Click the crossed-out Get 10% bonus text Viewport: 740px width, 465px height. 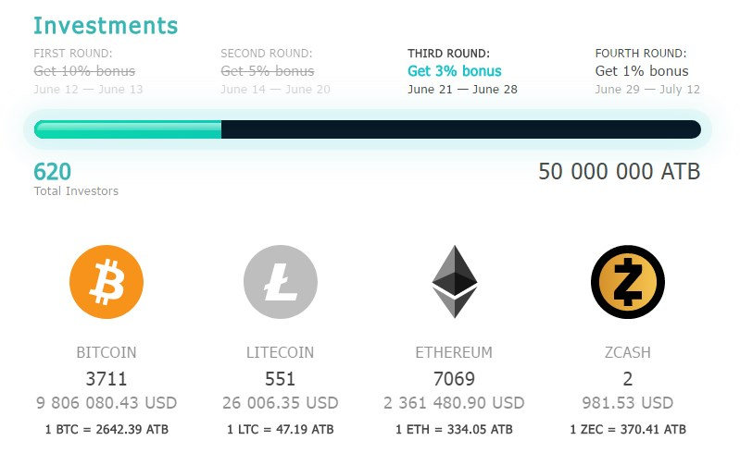[84, 71]
